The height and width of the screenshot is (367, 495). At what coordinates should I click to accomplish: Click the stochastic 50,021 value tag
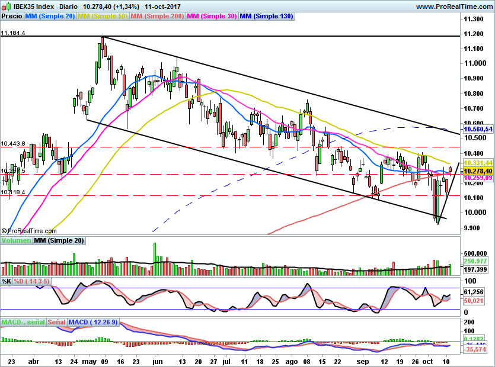pyautogui.click(x=473, y=301)
